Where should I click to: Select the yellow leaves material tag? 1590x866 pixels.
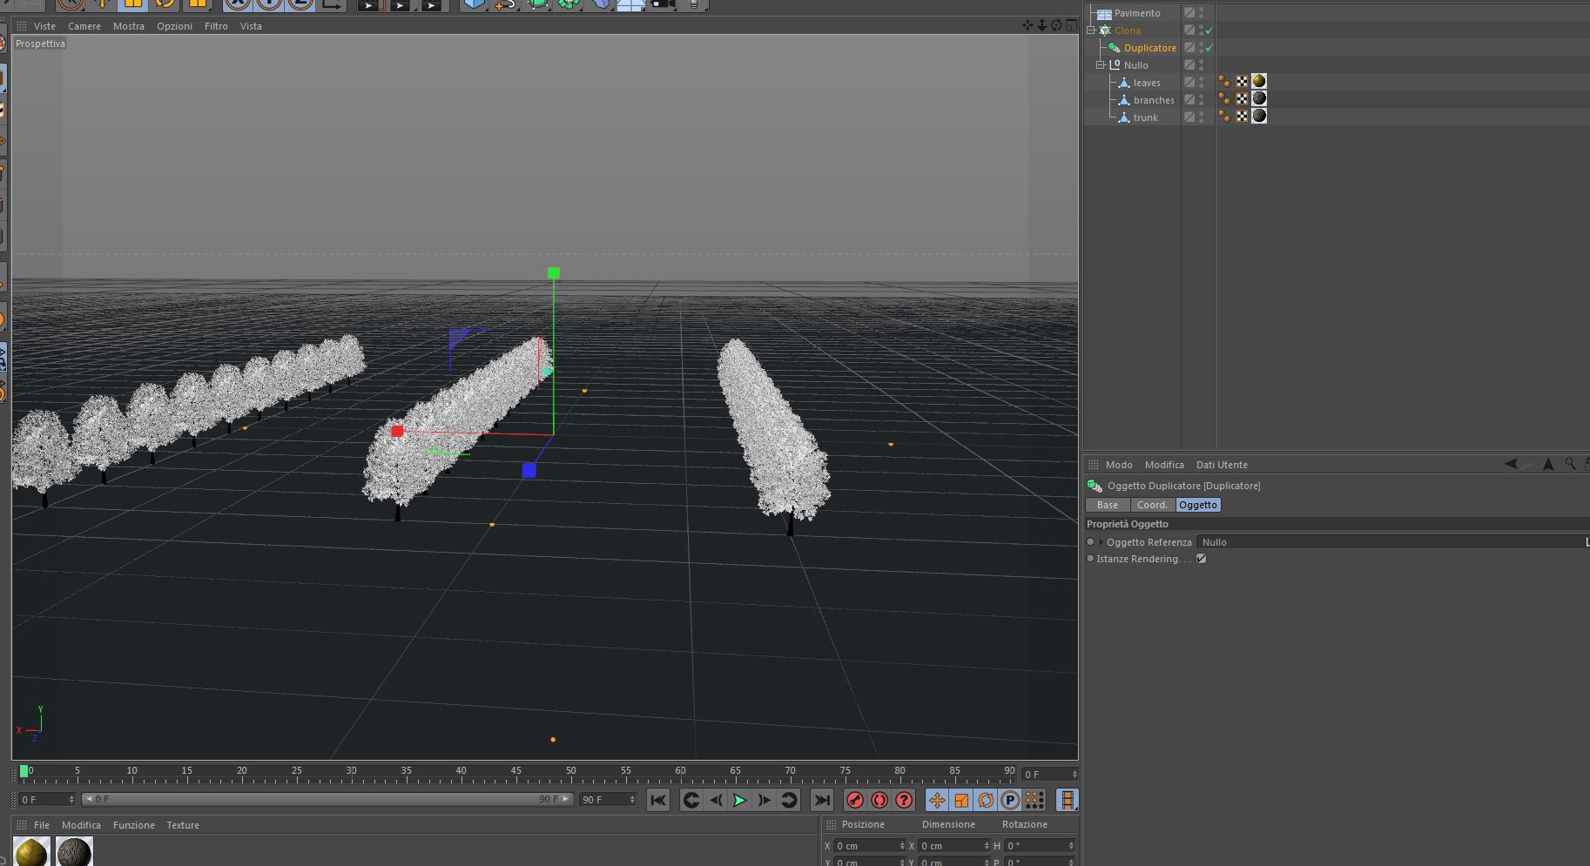pyautogui.click(x=1259, y=82)
